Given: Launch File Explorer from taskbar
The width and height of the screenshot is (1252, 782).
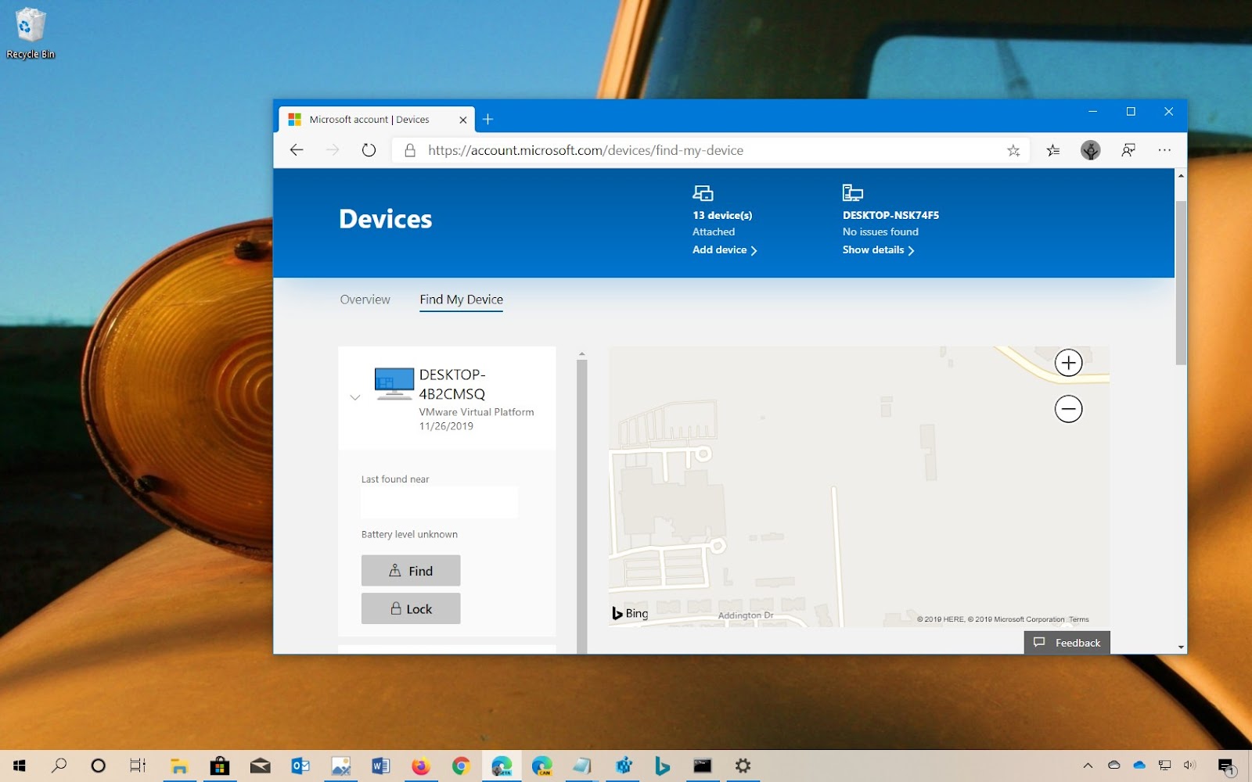Looking at the screenshot, I should tap(179, 766).
